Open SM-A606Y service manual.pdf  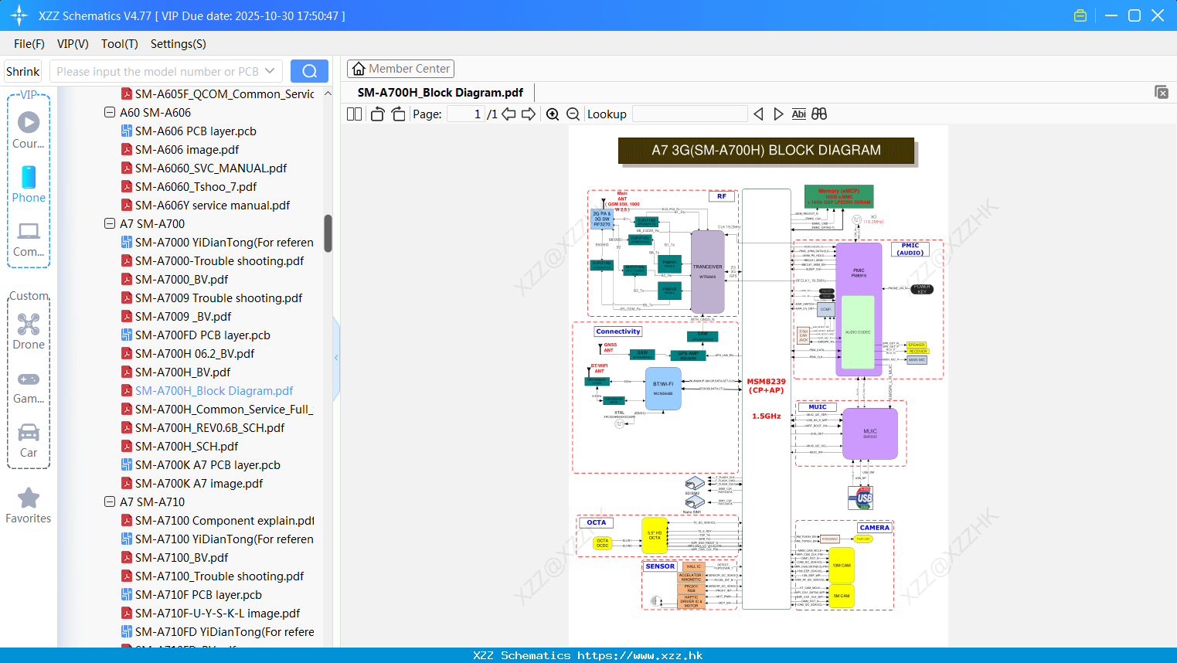pos(213,205)
